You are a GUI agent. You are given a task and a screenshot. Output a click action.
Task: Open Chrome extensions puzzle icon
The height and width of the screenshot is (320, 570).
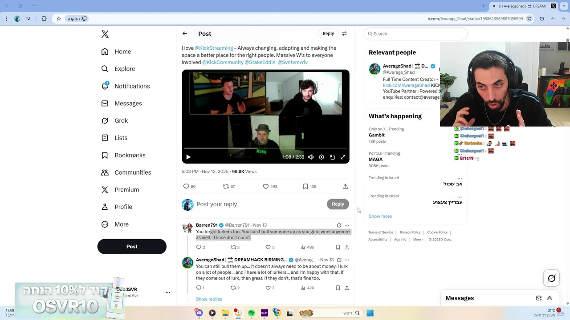[x=44, y=19]
